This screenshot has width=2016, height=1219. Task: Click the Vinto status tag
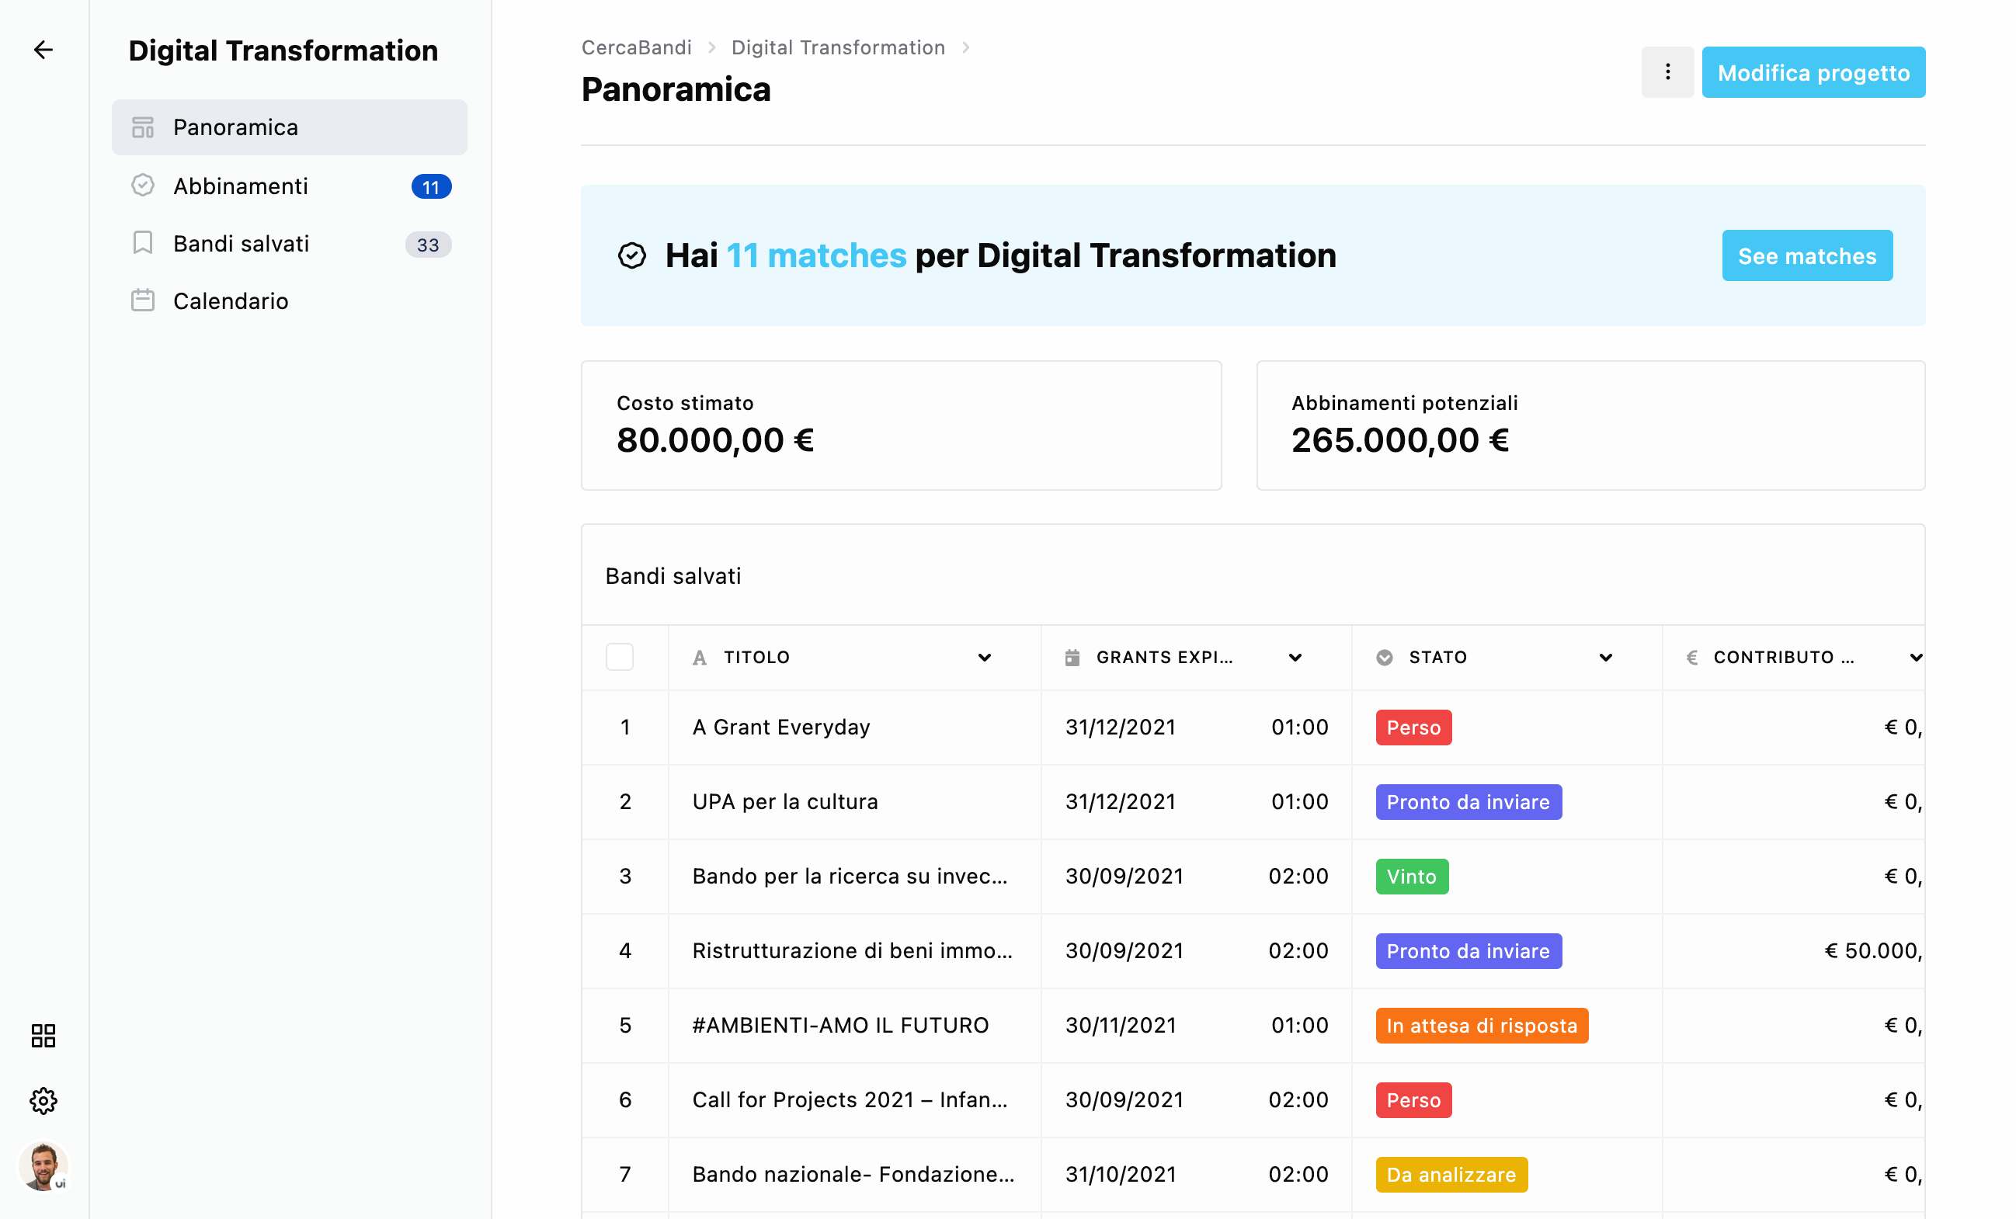click(1411, 877)
